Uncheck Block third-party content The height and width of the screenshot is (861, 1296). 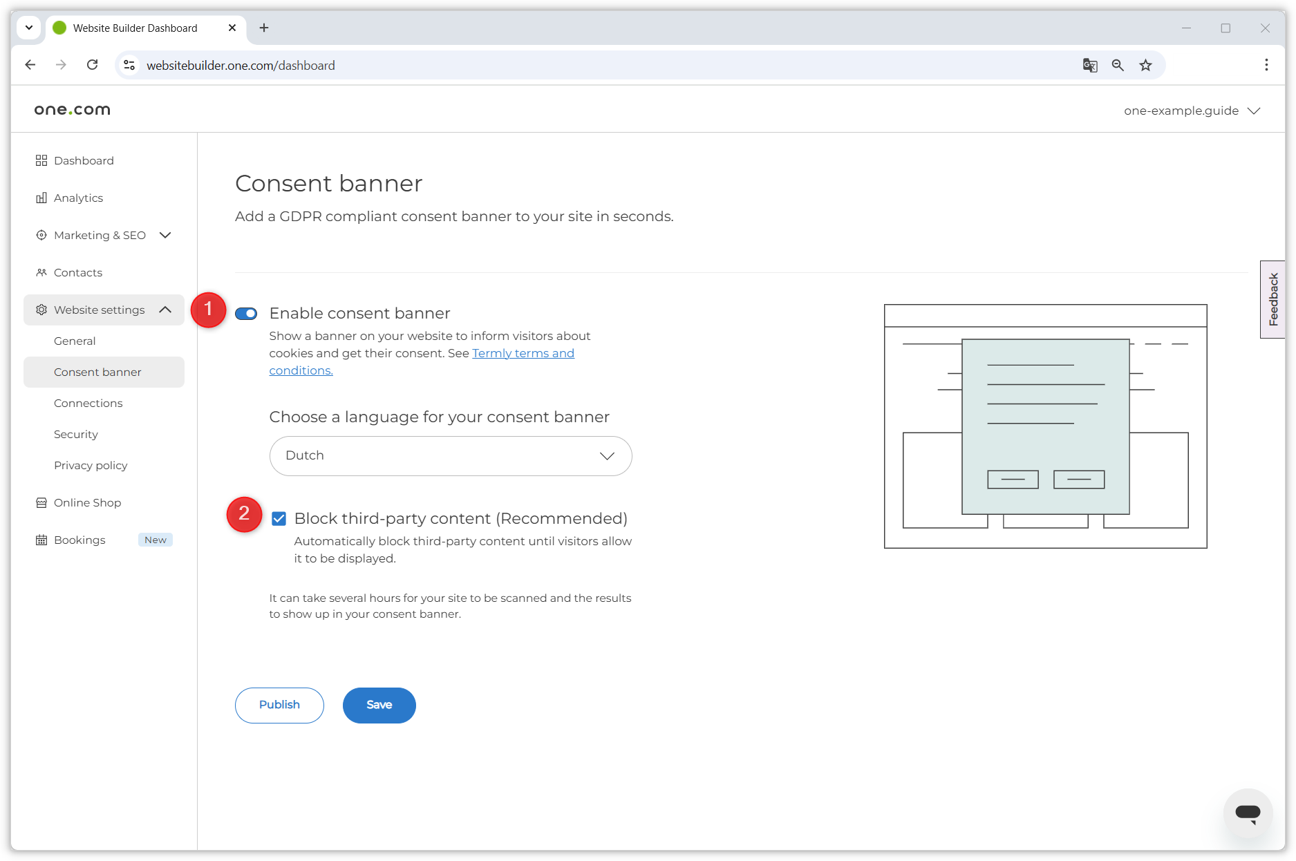279,518
